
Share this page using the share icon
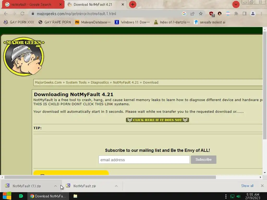pyautogui.click(x=192, y=14)
